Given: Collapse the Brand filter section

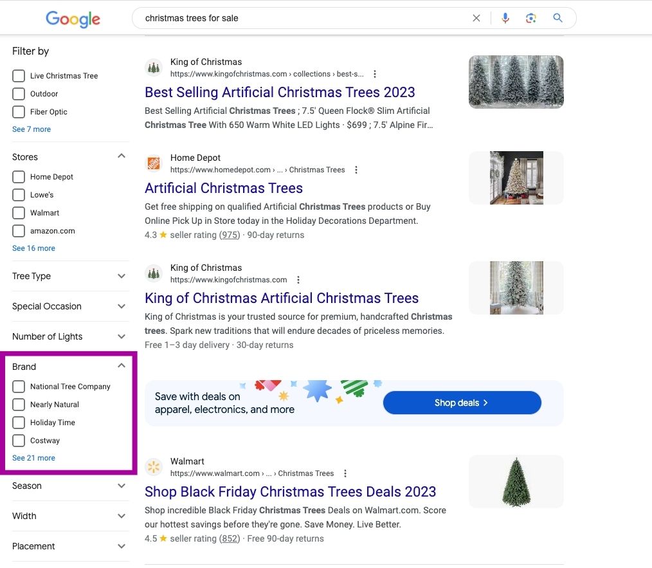Looking at the screenshot, I should pos(122,365).
